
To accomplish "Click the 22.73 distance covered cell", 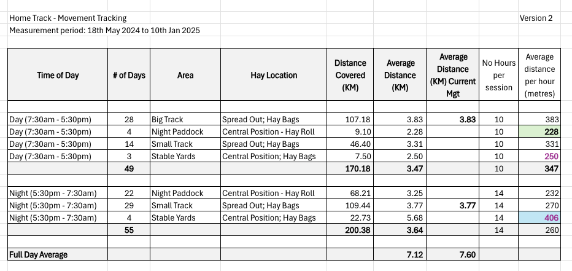I will [x=350, y=218].
